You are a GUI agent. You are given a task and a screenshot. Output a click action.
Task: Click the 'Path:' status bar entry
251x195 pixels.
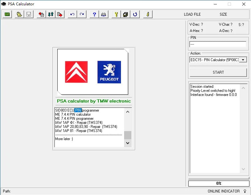[7, 191]
